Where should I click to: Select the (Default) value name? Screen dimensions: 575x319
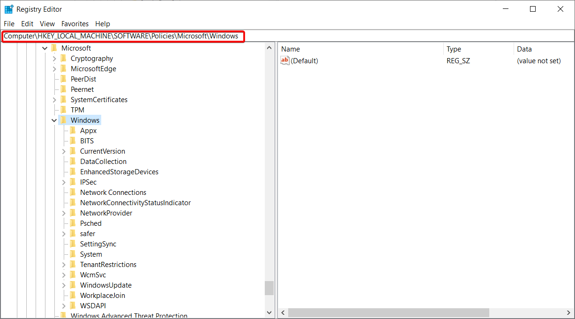305,61
